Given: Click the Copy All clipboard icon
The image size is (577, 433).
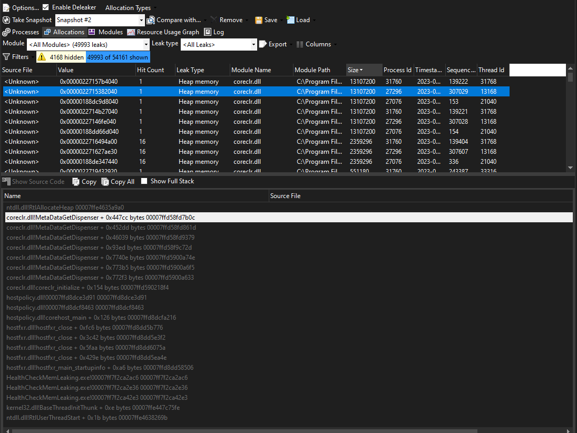Looking at the screenshot, I should 105,181.
